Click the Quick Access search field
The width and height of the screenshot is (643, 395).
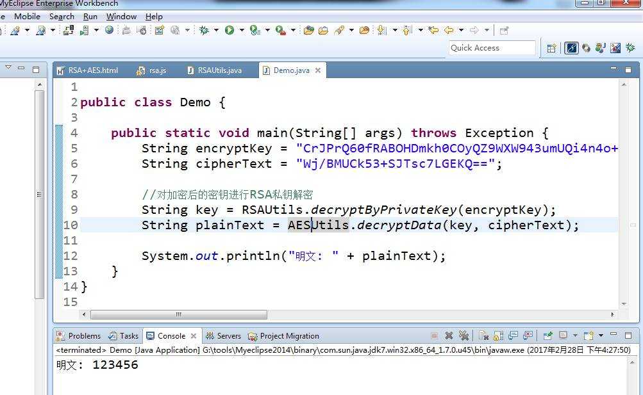click(492, 48)
